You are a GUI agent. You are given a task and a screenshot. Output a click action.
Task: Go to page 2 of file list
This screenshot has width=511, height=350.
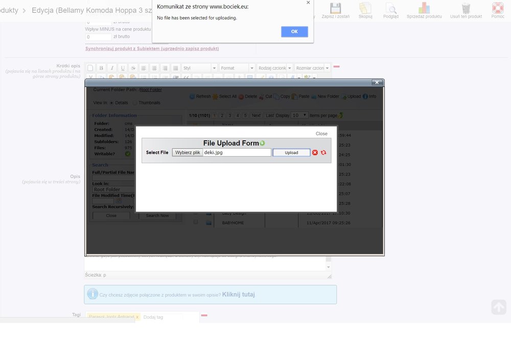(222, 116)
